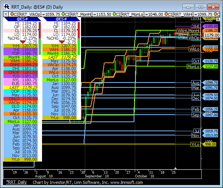223x188 pixels.
Task: Click the green RRT_MonHi legend circle
Action: (x=63, y=14)
